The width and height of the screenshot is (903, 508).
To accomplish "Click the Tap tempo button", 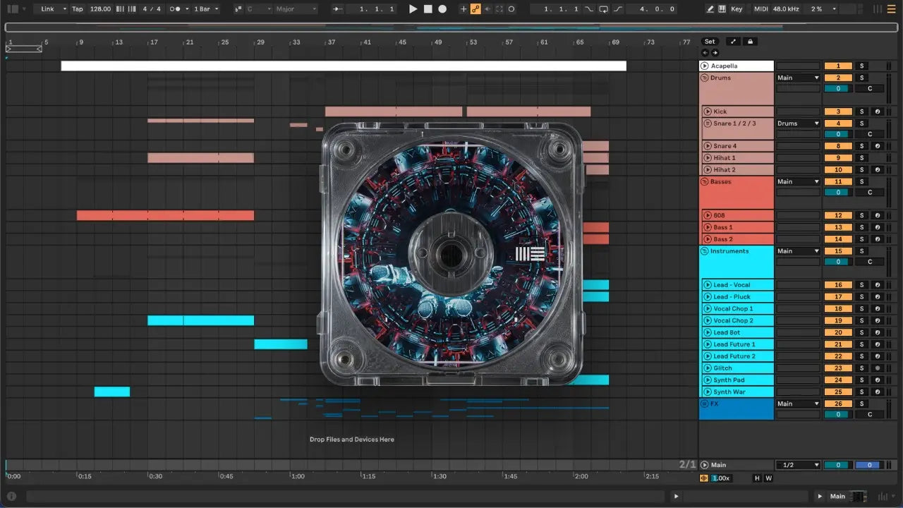I will pyautogui.click(x=77, y=9).
